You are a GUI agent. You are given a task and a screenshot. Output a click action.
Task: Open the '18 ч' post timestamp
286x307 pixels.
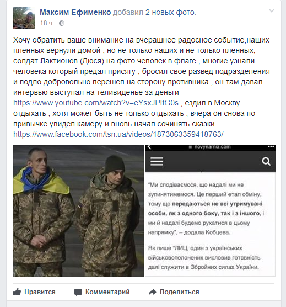(x=46, y=23)
